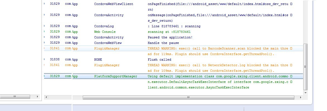
Task: Click the left panel's scrollbar right arrow
Action: [38, 97]
